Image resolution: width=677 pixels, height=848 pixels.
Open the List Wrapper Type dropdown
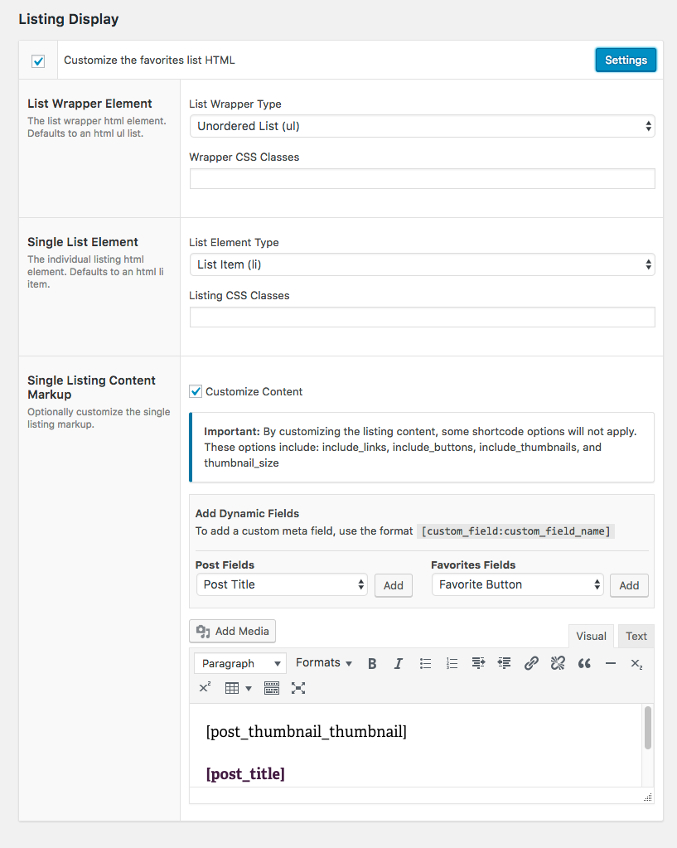tap(422, 126)
